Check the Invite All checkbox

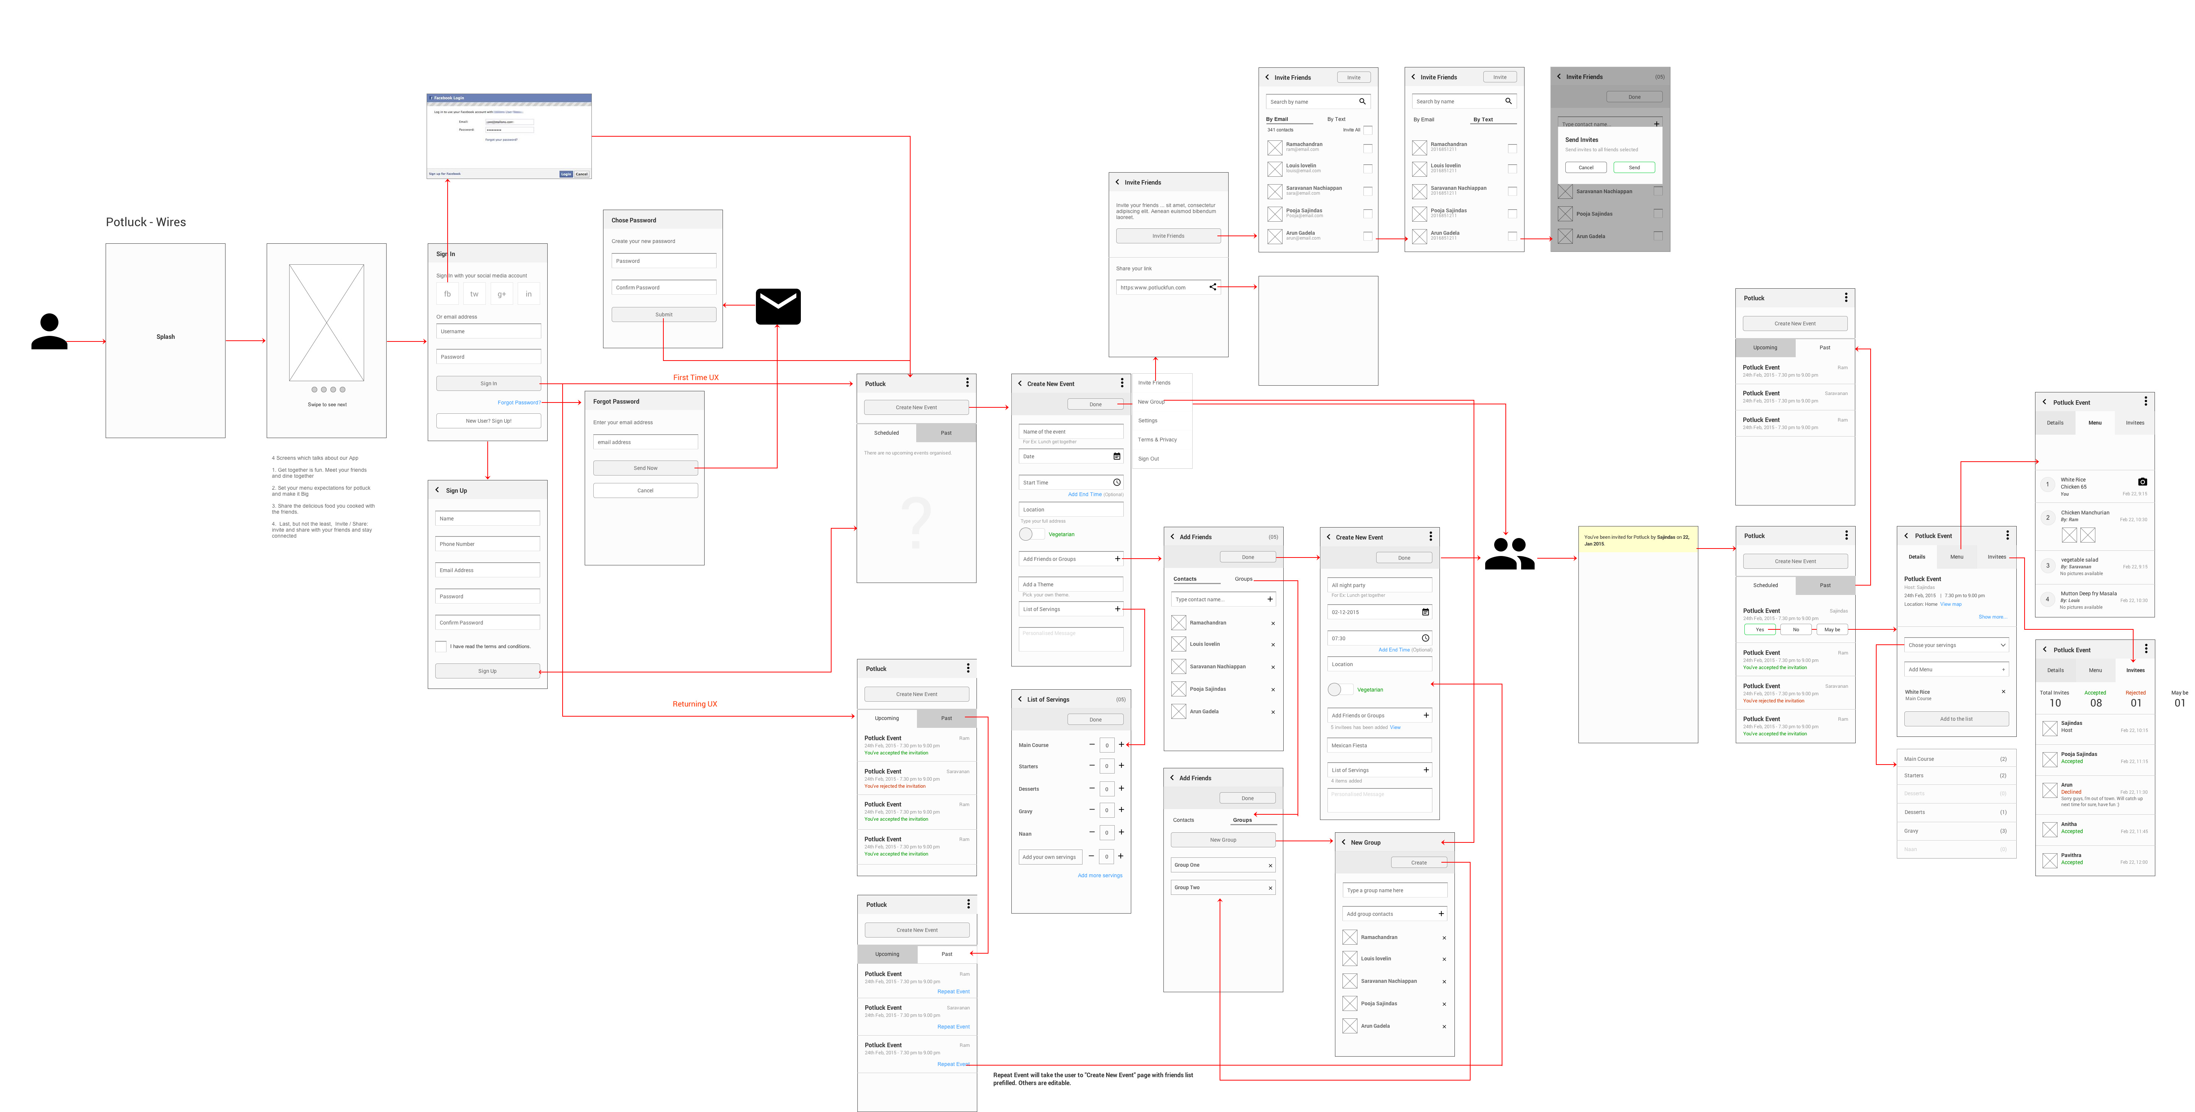click(1368, 130)
